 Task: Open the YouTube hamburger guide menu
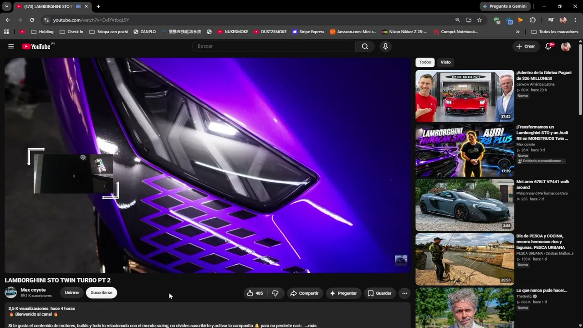coord(11,46)
